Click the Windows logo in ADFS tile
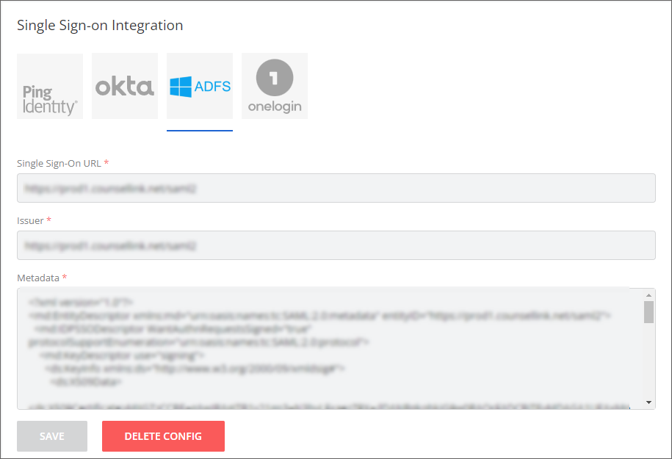The height and width of the screenshot is (459, 672). click(x=181, y=87)
